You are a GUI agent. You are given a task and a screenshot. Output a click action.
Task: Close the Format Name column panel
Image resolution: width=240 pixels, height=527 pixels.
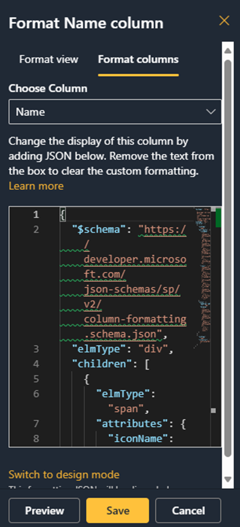[x=224, y=21]
